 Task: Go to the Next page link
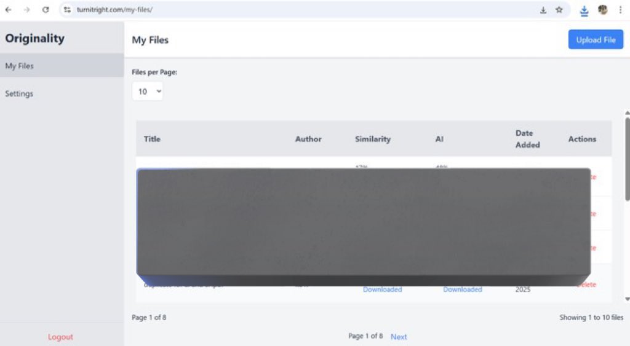point(399,337)
